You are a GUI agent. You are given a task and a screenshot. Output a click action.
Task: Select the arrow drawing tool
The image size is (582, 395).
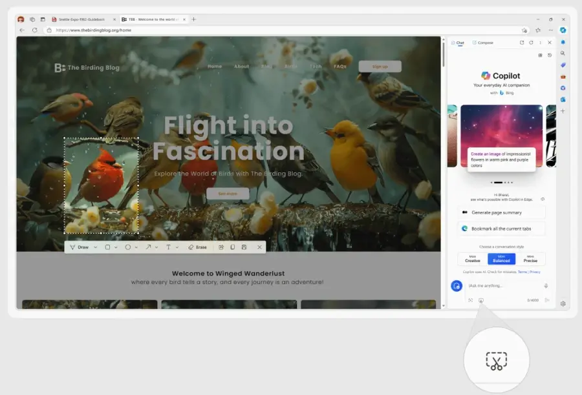click(x=148, y=247)
